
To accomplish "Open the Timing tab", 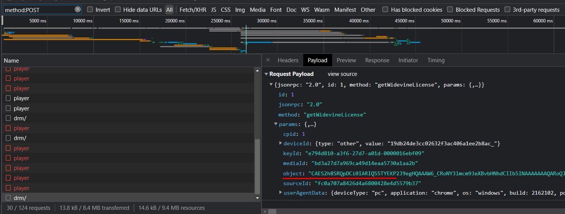I will point(436,60).
